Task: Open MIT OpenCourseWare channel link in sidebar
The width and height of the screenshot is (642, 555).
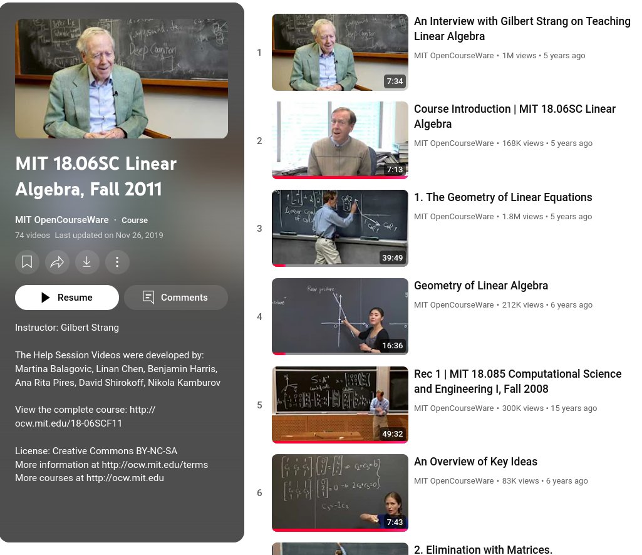Action: (x=62, y=219)
